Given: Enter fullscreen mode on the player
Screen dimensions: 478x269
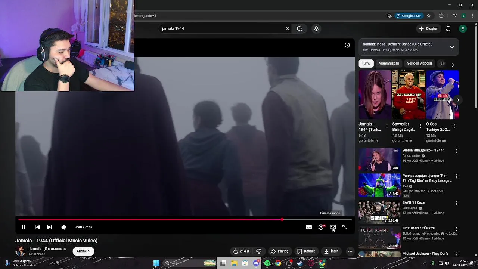Looking at the screenshot, I should pyautogui.click(x=345, y=227).
